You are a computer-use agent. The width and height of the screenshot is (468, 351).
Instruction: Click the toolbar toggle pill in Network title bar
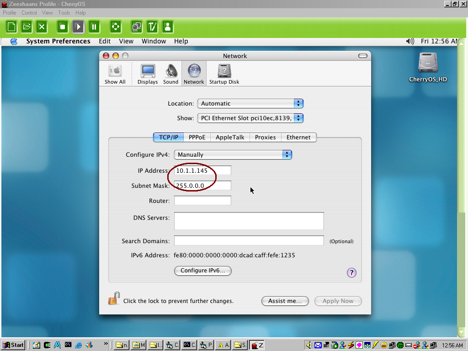pyautogui.click(x=363, y=56)
